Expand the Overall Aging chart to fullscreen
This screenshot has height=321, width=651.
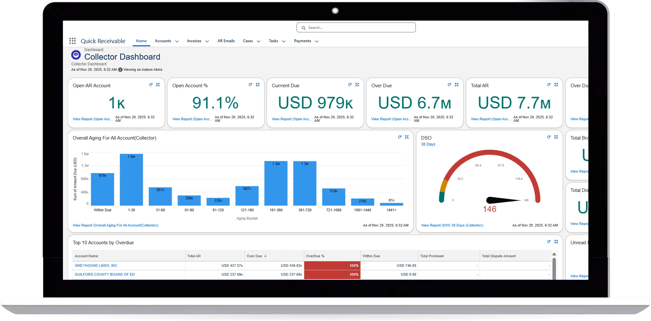pyautogui.click(x=407, y=137)
